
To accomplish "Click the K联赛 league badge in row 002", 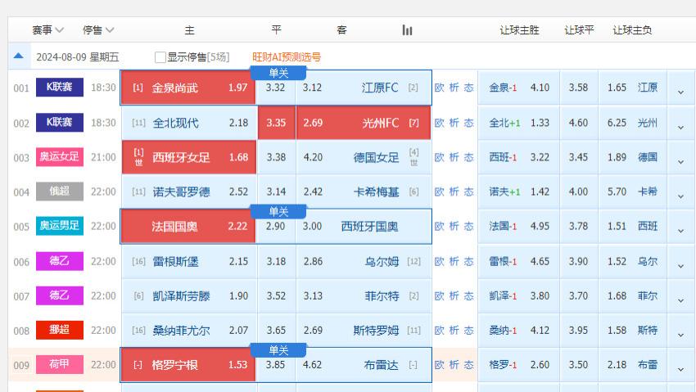I will click(60, 122).
